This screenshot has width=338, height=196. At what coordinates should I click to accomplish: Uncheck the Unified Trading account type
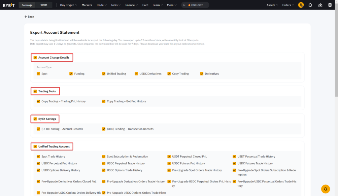coord(104,74)
